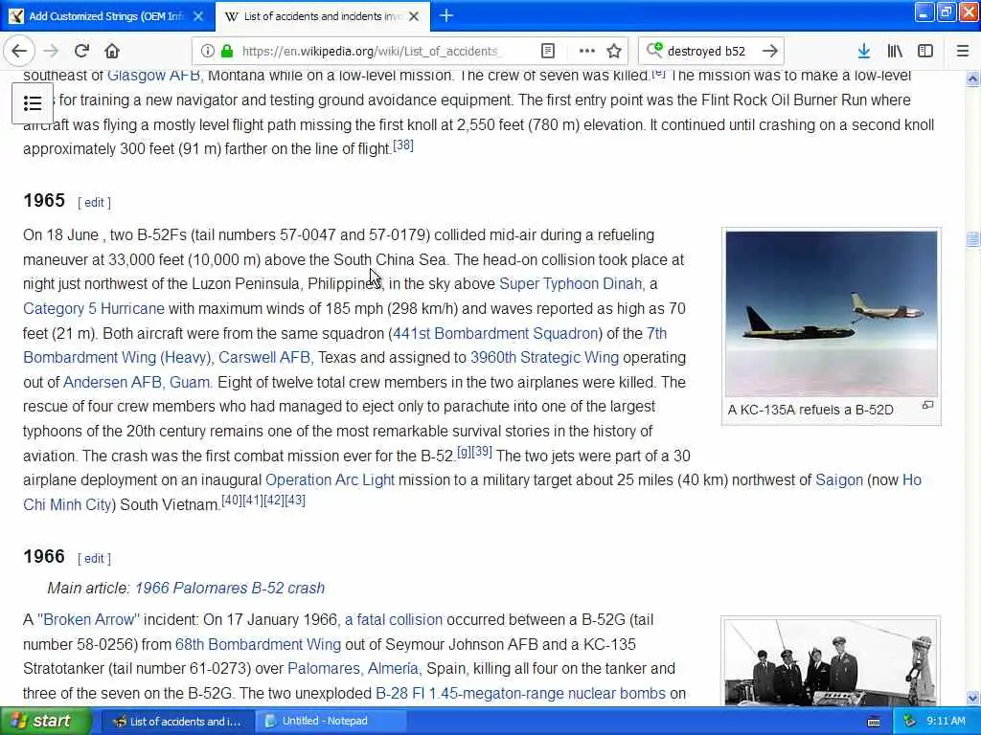The image size is (981, 735).
Task: Open the 1966 black-and-white officers photo
Action: pyautogui.click(x=832, y=662)
